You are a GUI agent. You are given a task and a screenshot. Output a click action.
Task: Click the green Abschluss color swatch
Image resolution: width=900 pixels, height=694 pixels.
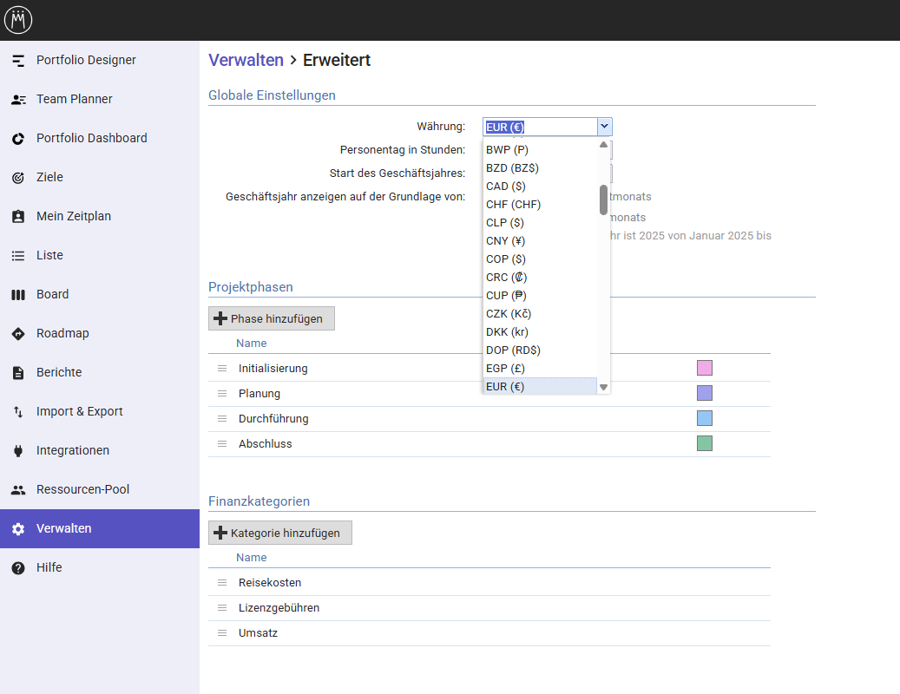point(705,443)
